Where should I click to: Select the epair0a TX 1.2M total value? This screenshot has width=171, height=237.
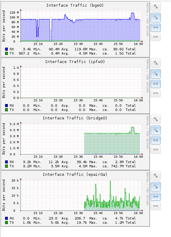120,223
